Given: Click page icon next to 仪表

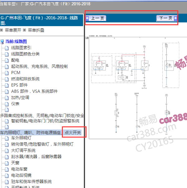Looking at the screenshot, I should click(x=7, y=104).
